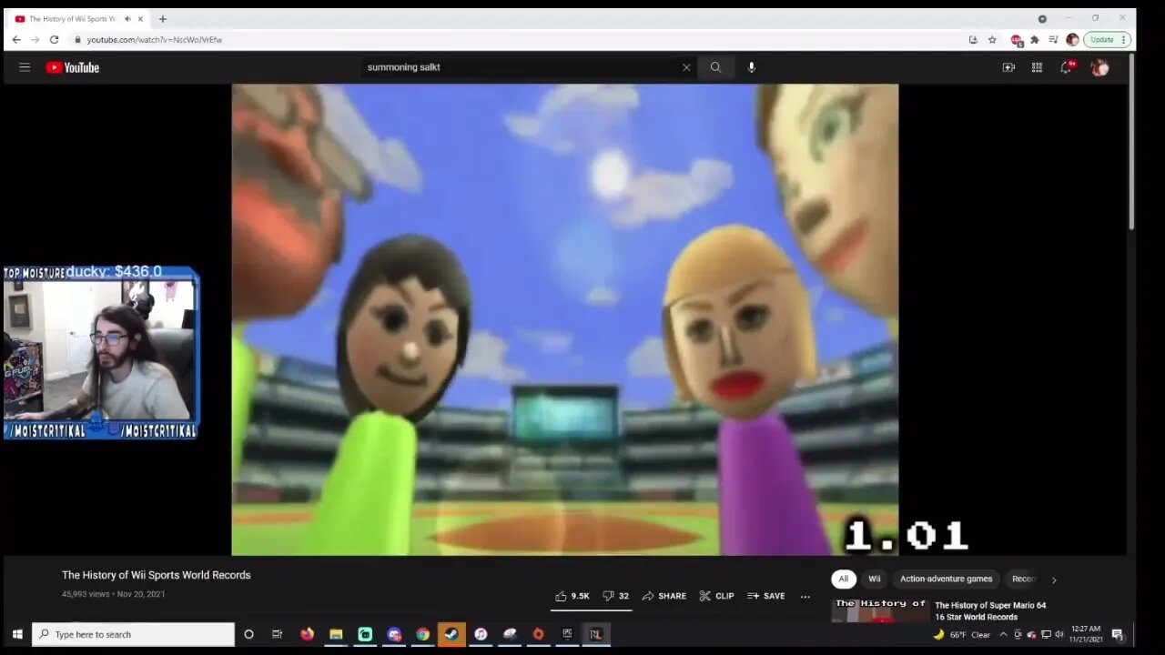The height and width of the screenshot is (655, 1165).
Task: Go to the YouTube home logo
Action: (72, 67)
